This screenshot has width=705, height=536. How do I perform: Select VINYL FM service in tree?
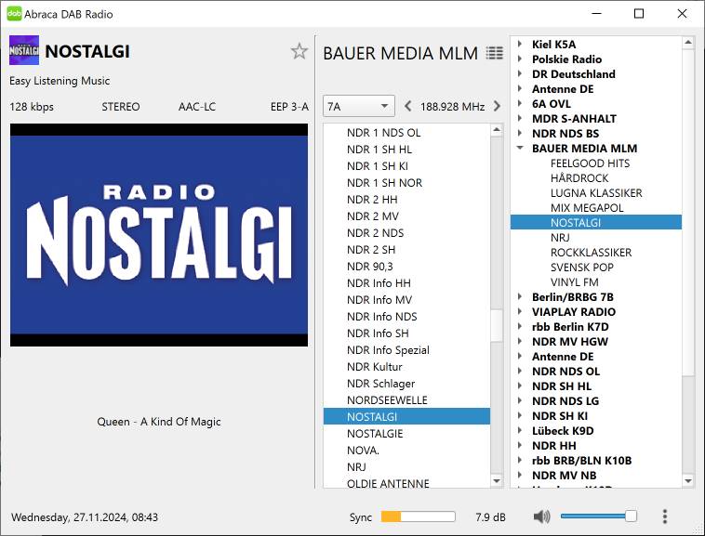click(574, 282)
